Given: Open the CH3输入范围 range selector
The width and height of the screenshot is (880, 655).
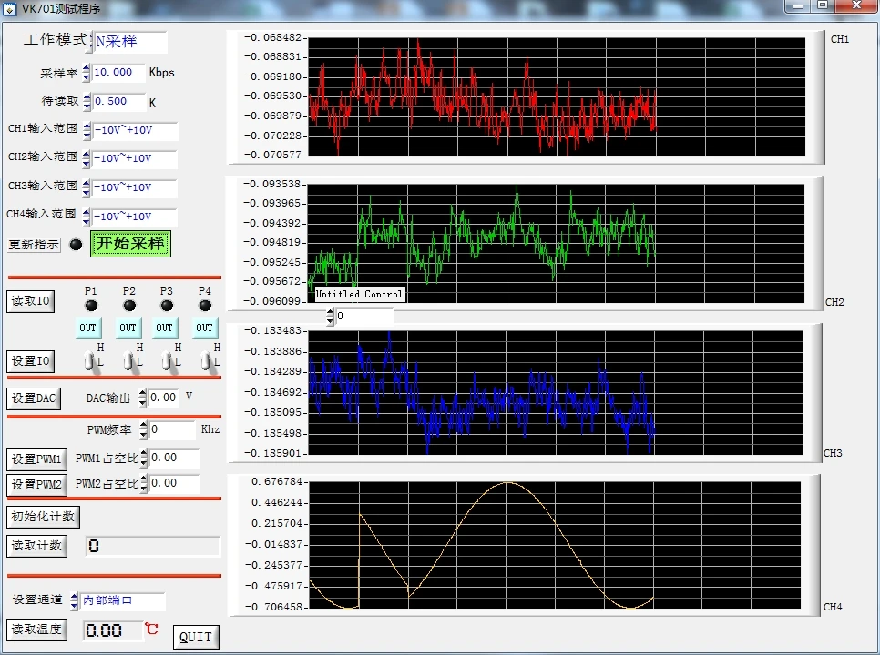Looking at the screenshot, I should coord(134,188).
